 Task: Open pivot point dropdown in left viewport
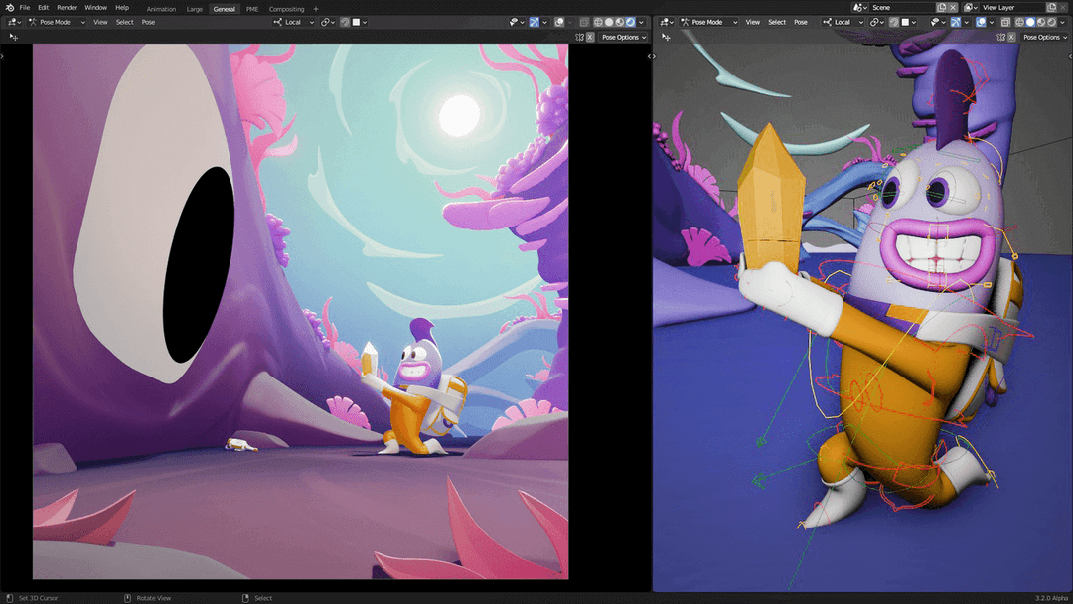coord(328,22)
